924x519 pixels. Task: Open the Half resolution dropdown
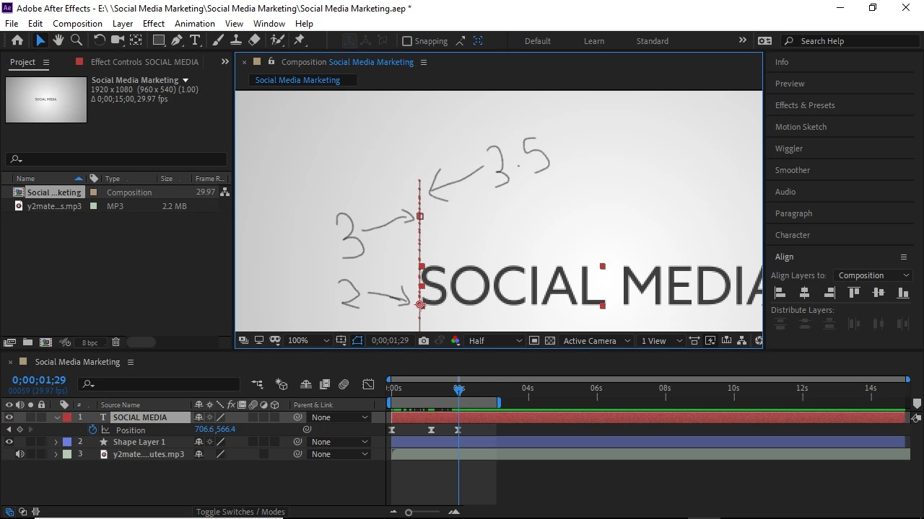[495, 341]
